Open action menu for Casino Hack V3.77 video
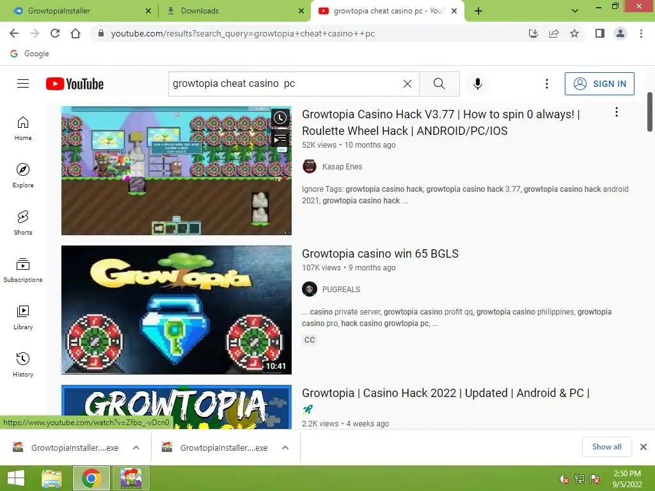Screen dimensions: 655x491 (x=616, y=112)
